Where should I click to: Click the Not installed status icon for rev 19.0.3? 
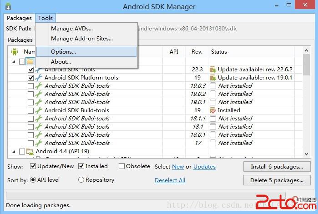213,86
